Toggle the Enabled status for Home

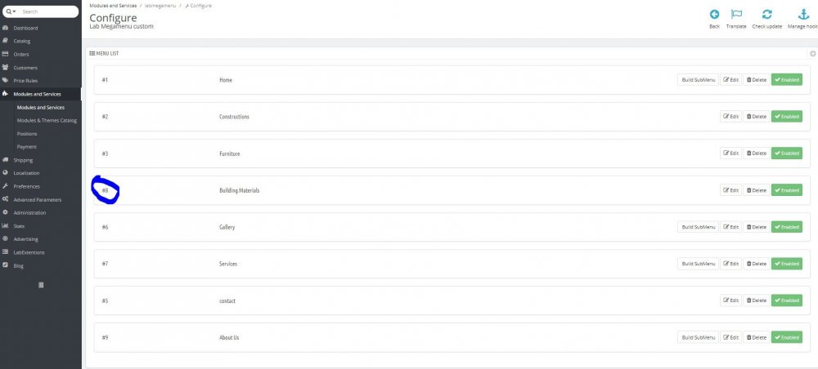(786, 80)
